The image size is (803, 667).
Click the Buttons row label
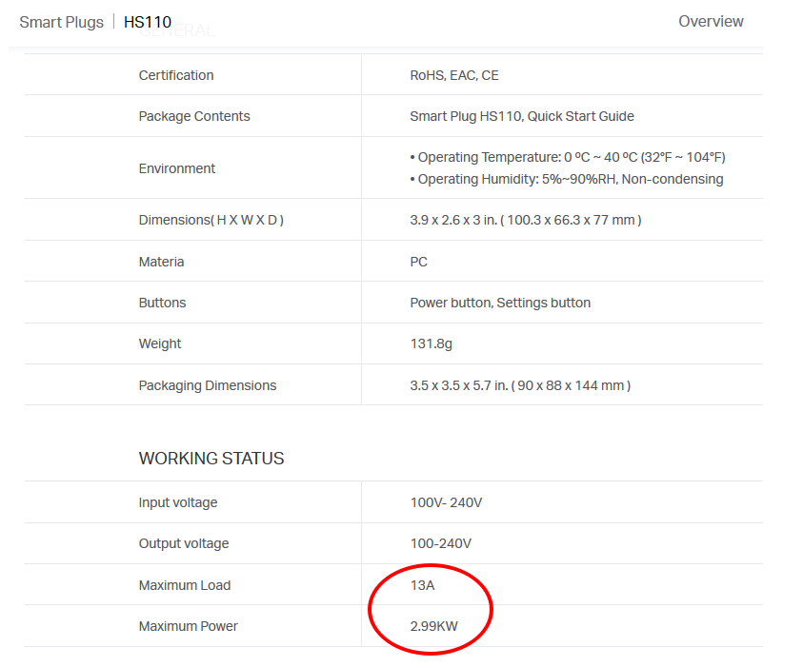click(162, 303)
